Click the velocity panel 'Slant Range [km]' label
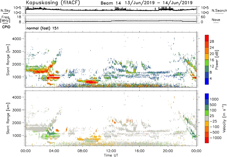 point(8,118)
